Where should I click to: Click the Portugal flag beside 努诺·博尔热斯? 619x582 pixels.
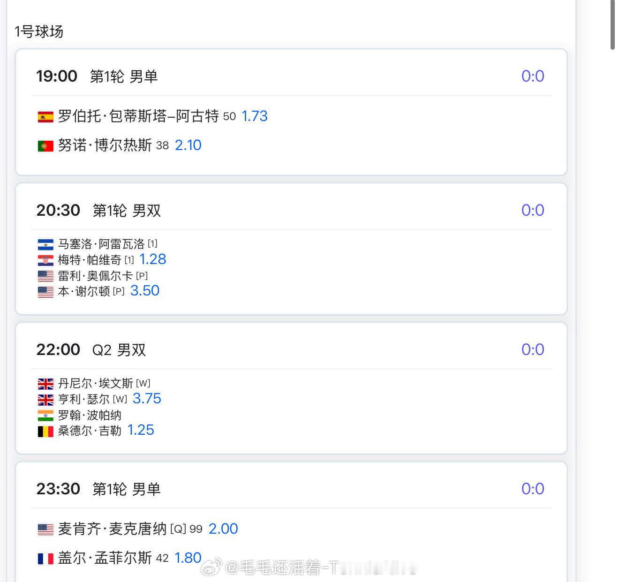click(45, 146)
